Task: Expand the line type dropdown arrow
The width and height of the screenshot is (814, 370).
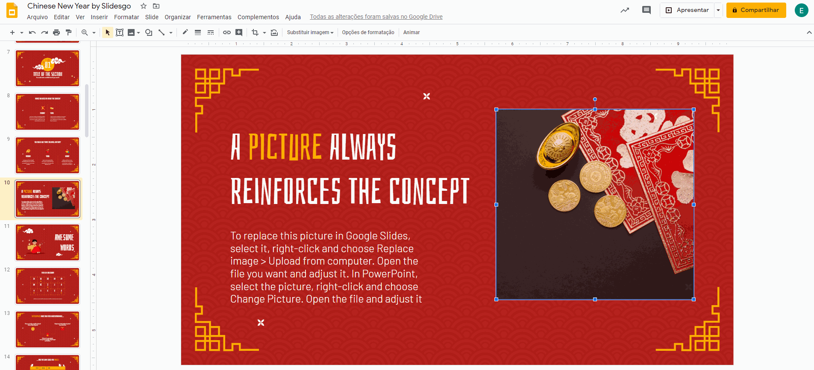Action: coord(171,32)
